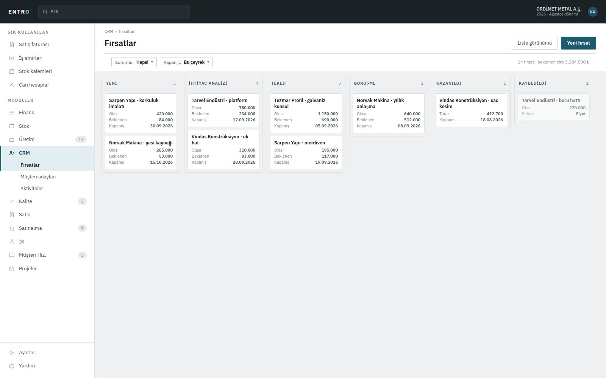The width and height of the screenshot is (606, 378).
Task: Click the Müşteri Hiz. chat icon
Action: pos(12,255)
